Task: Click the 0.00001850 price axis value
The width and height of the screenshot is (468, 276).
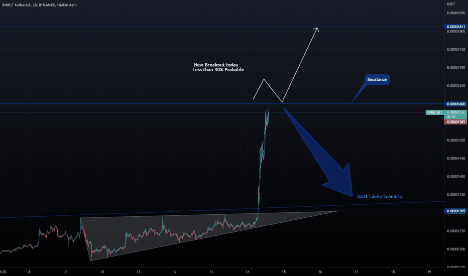Action: (x=456, y=13)
